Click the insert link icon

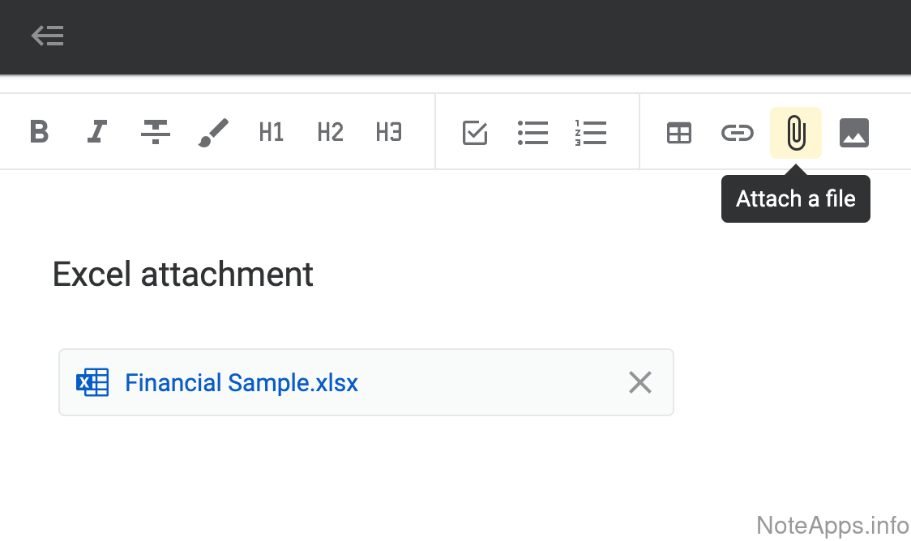738,133
